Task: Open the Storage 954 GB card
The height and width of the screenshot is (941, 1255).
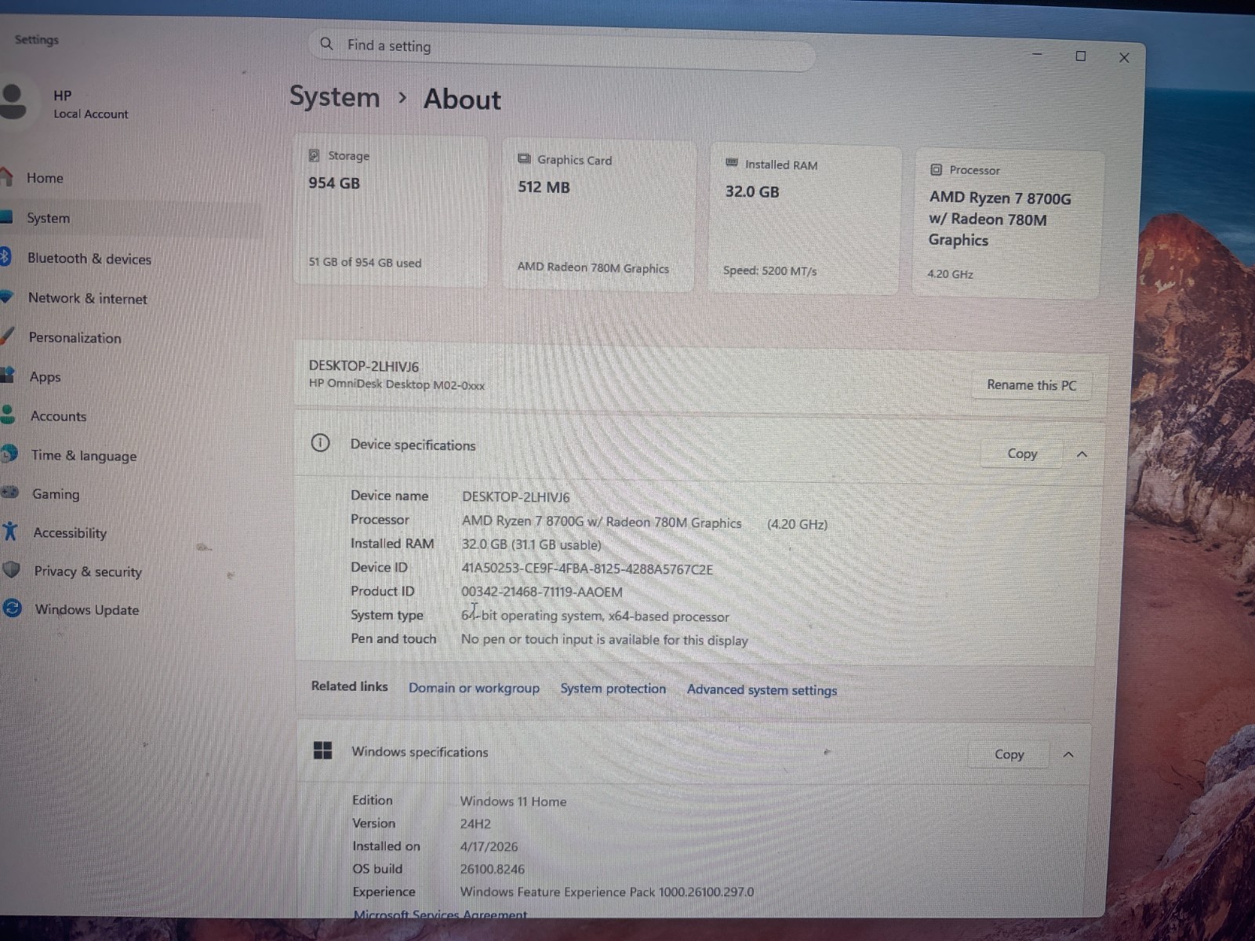Action: (x=391, y=211)
